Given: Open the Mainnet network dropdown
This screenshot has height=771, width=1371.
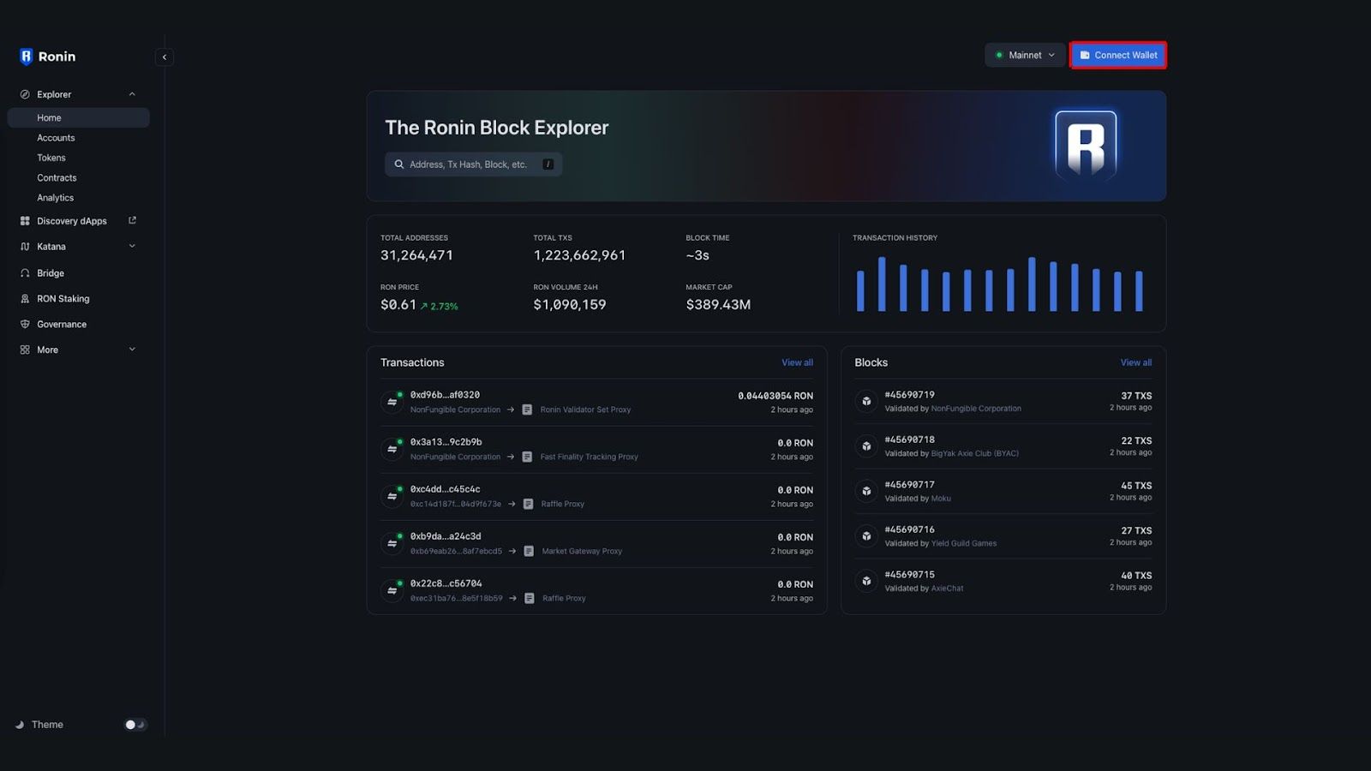Looking at the screenshot, I should click(x=1025, y=55).
